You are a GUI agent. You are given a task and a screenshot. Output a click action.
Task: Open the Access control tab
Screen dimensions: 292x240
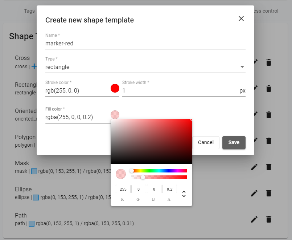266,11
